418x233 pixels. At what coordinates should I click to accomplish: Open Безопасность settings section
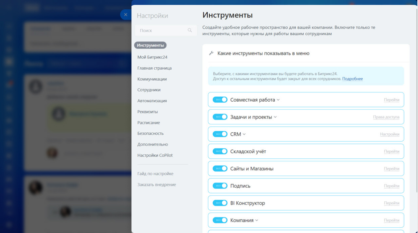pos(150,133)
